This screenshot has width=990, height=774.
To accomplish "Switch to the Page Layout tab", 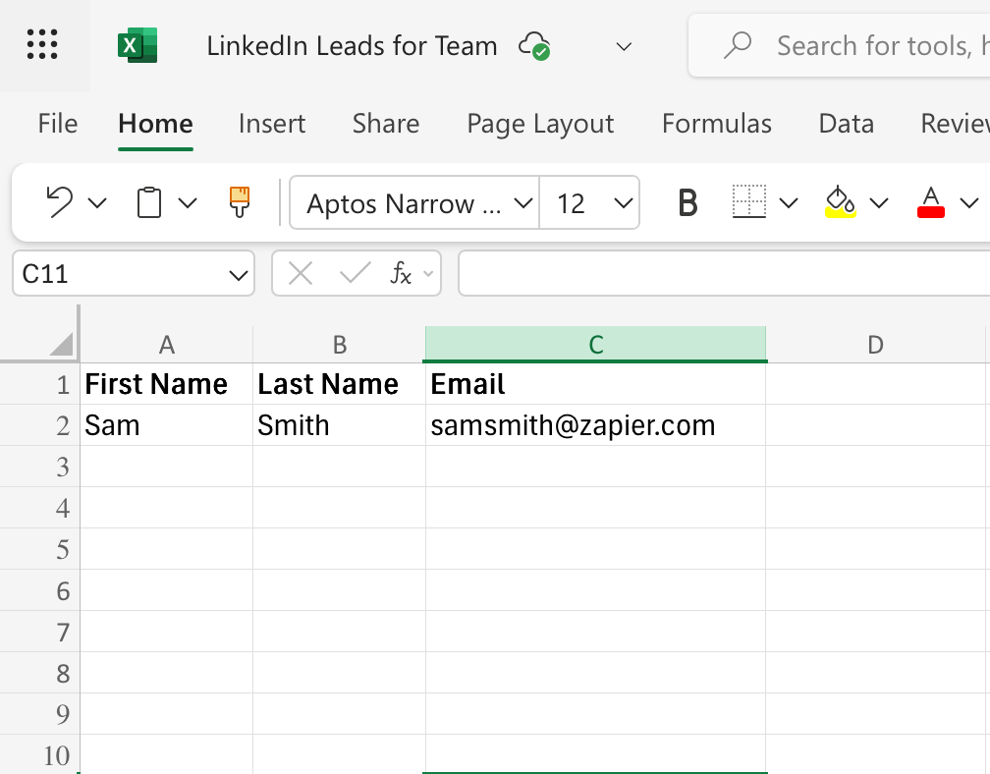I will tap(540, 124).
